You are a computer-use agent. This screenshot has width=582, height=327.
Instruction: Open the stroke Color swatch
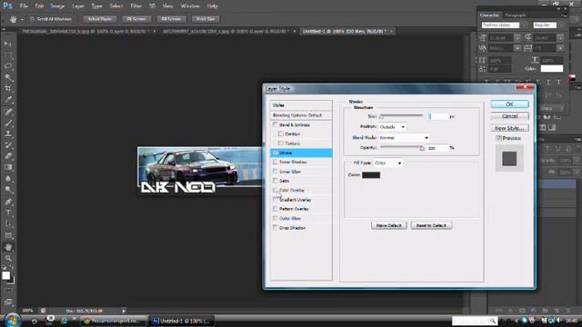pos(371,175)
